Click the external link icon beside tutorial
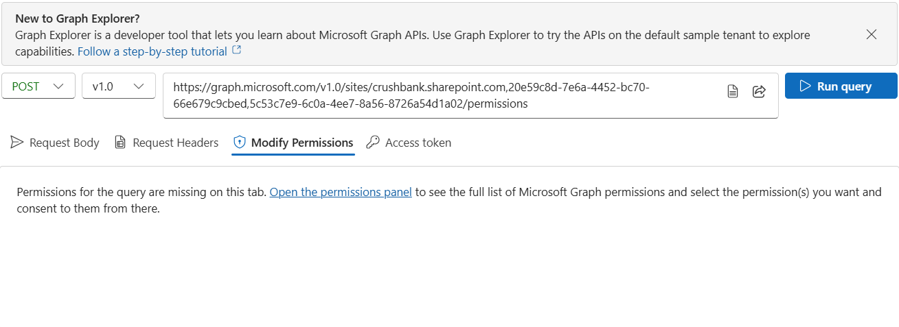899x327 pixels. (237, 51)
